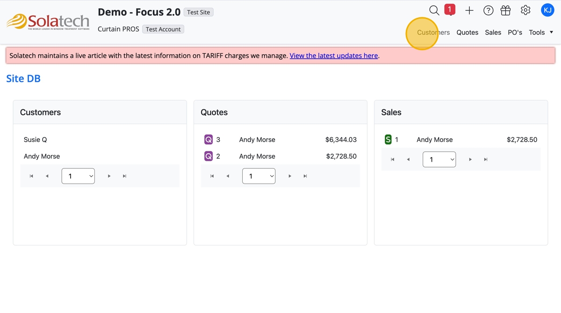Follow the 'View the latest updates here' link
This screenshot has height=313, width=561.
point(333,56)
